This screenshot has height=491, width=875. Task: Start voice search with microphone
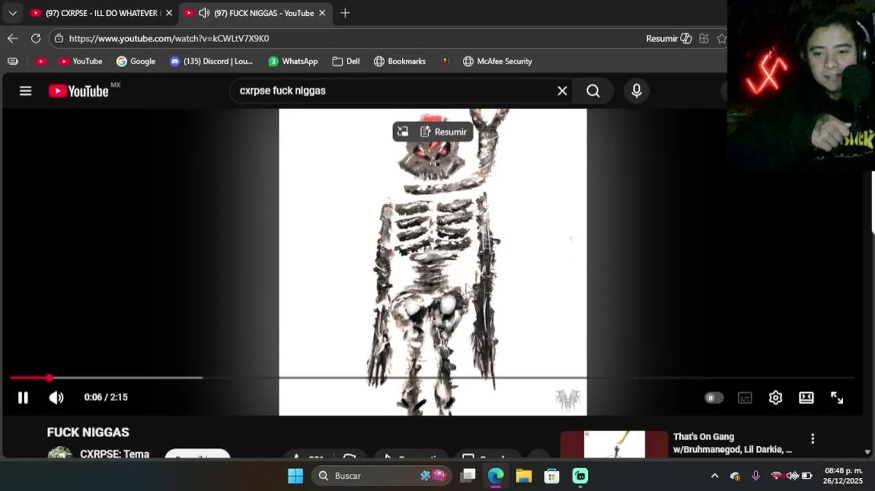pyautogui.click(x=636, y=91)
